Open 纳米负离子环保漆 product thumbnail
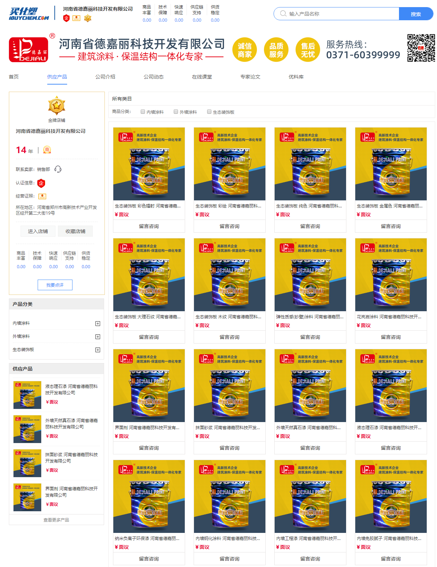Screen dimensions: 437x567 coord(149,496)
